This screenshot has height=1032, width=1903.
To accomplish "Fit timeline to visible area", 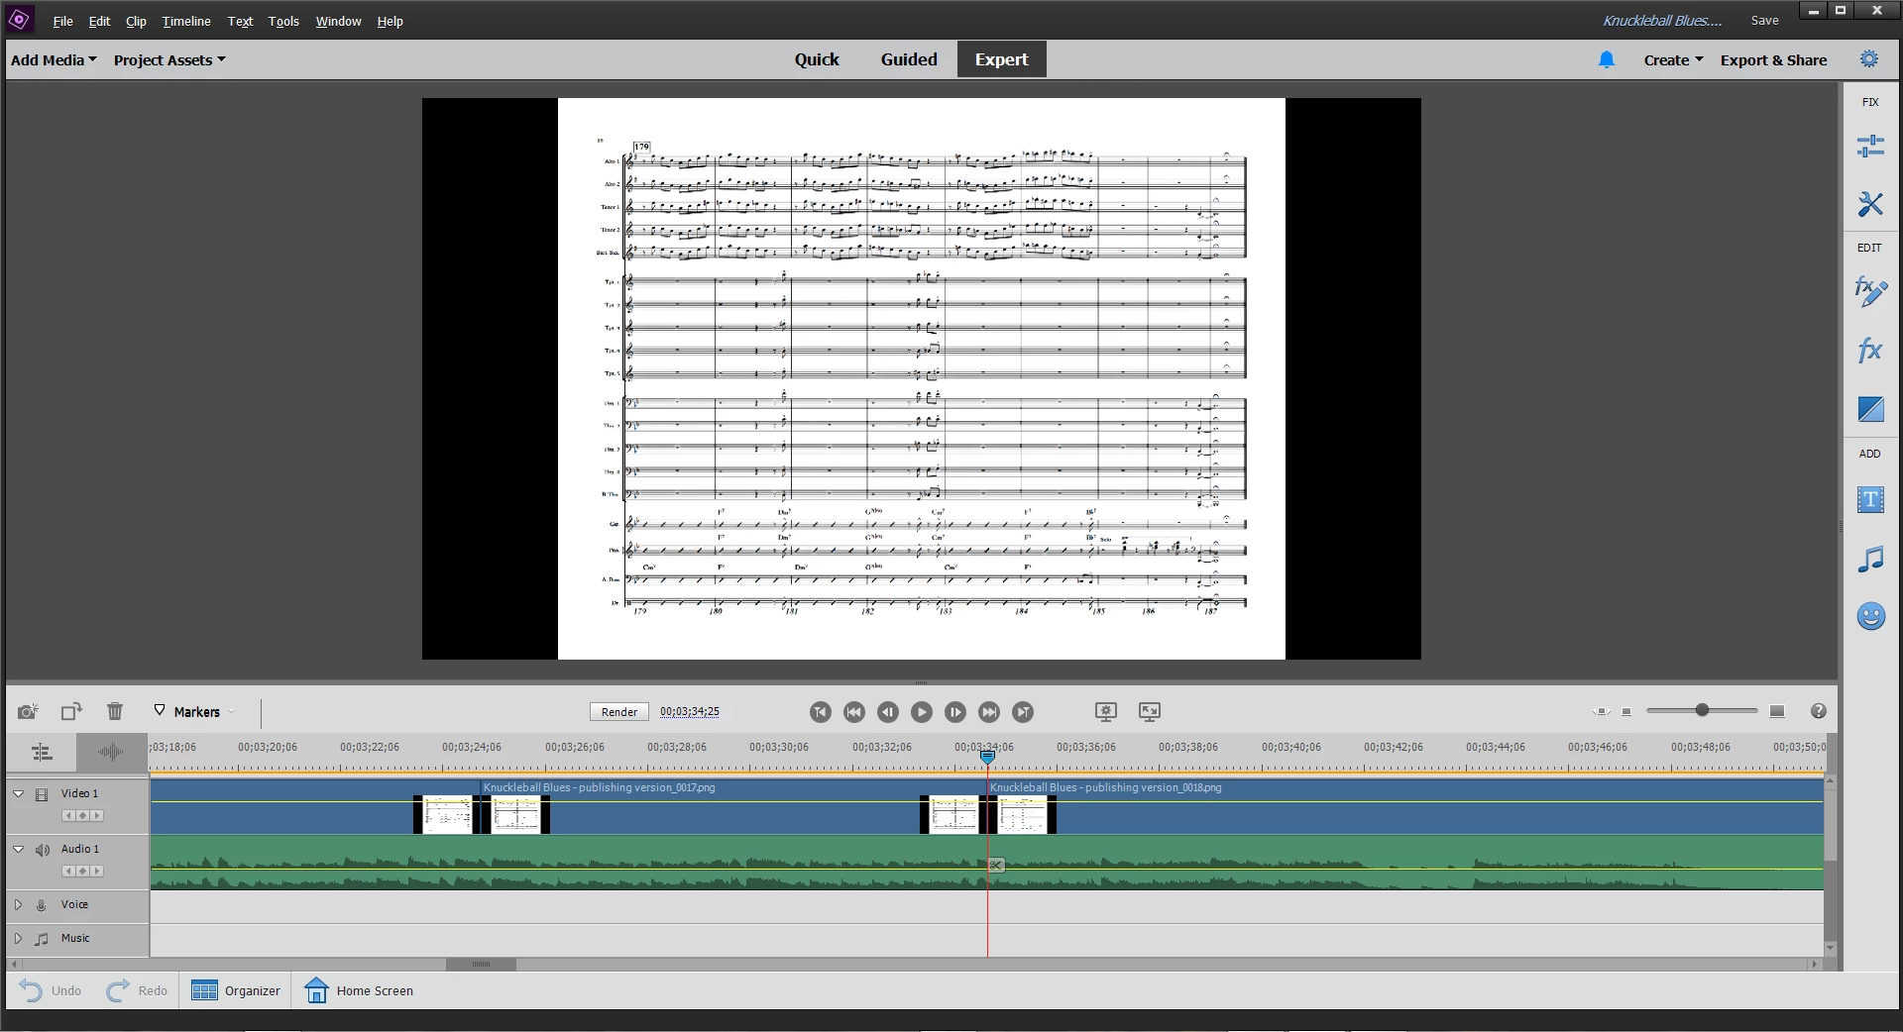I will pos(1602,711).
